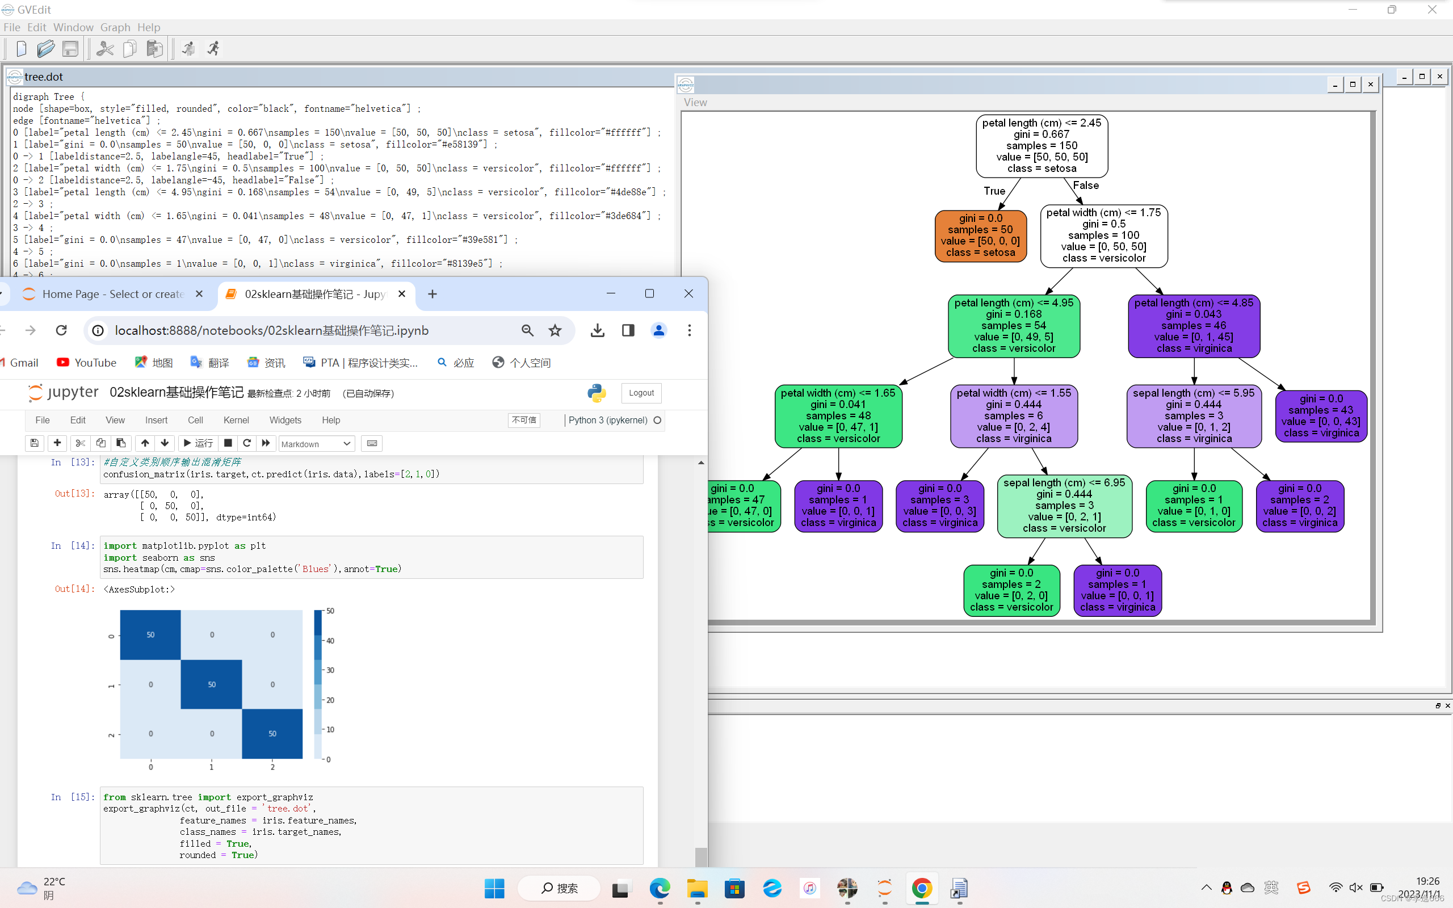Open the GVEdit Graph menu

(x=115, y=27)
